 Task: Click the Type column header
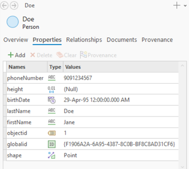click(55, 67)
